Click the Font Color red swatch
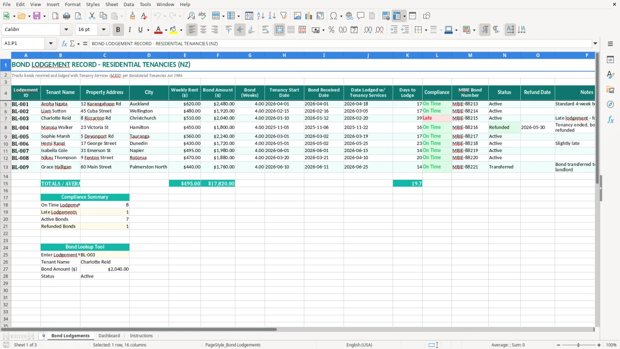The width and height of the screenshot is (620, 349). (159, 30)
